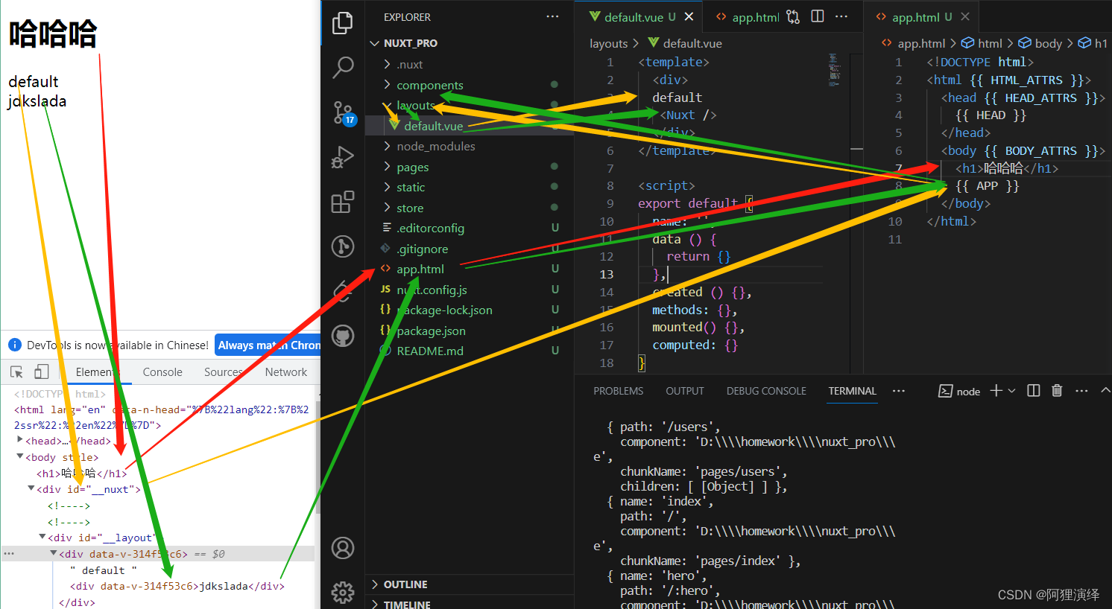Click the DOM node ellipsis actions button
Viewport: 1112px width, 609px height.
pyautogui.click(x=9, y=554)
